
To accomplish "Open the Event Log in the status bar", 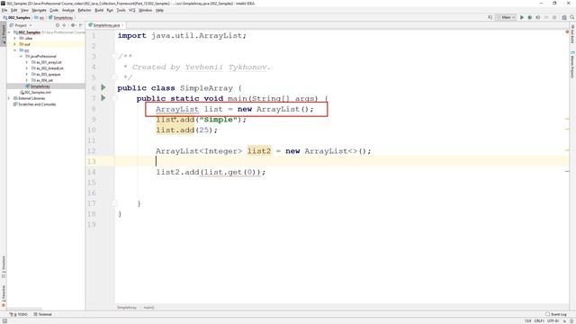I will coord(556,314).
